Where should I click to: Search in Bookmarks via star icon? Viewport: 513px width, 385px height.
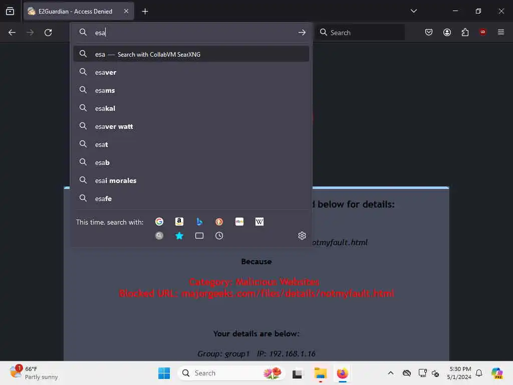179,236
